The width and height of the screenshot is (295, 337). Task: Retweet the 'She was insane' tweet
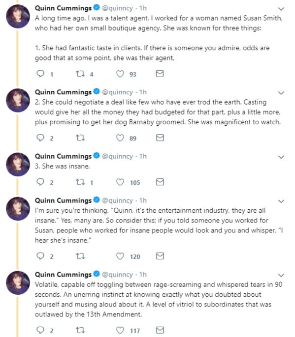[x=80, y=182]
